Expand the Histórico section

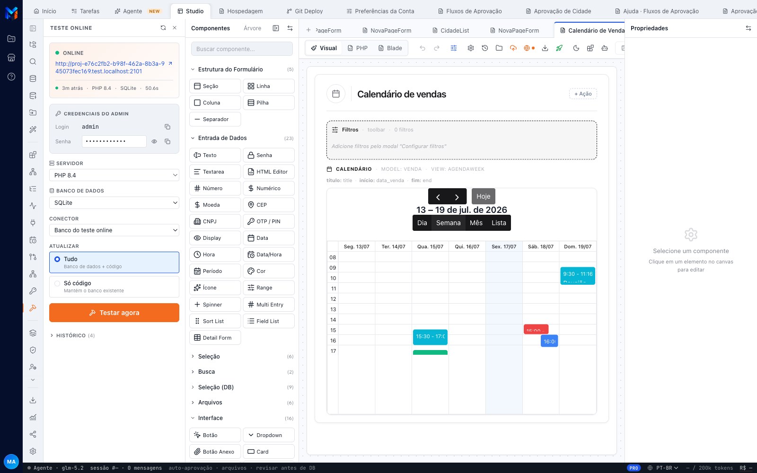point(72,335)
